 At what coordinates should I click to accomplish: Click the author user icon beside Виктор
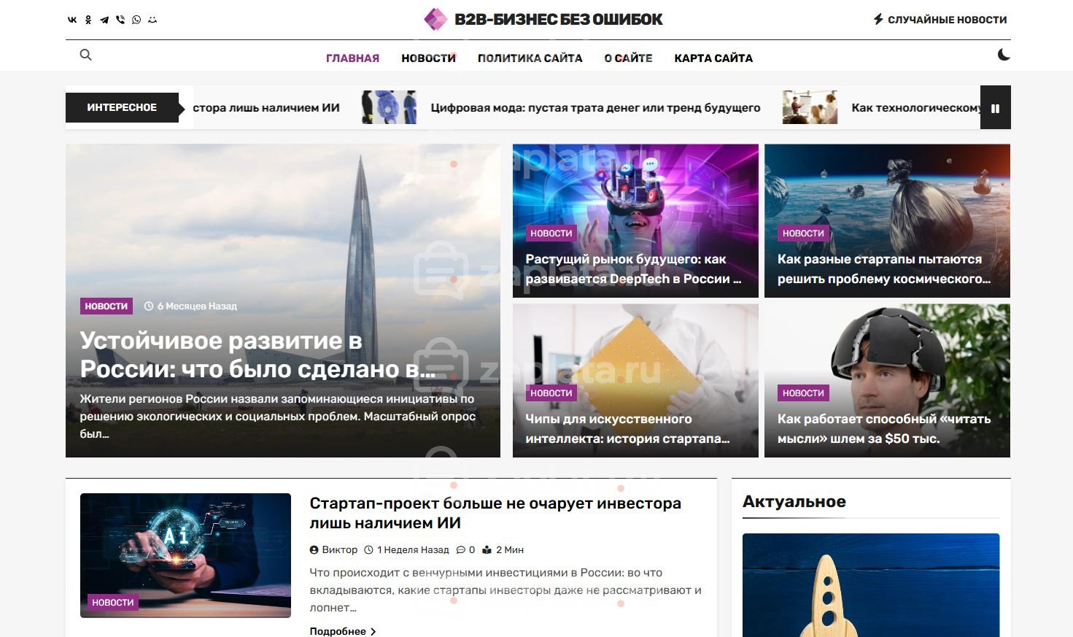(x=314, y=550)
